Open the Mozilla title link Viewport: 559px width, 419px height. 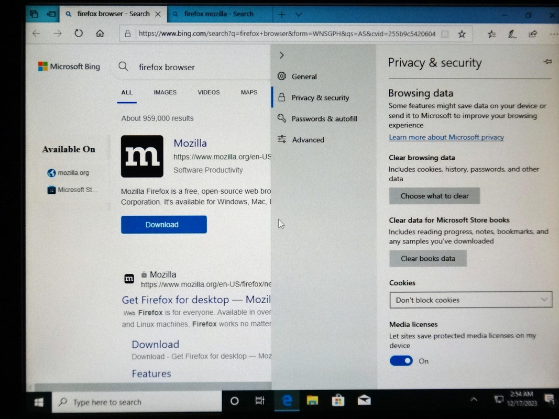190,143
